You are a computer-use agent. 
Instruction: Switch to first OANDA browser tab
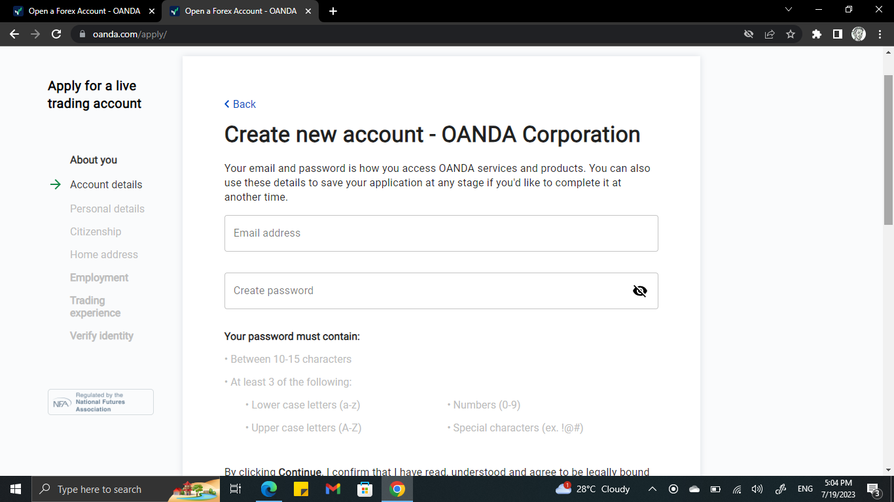(x=82, y=11)
